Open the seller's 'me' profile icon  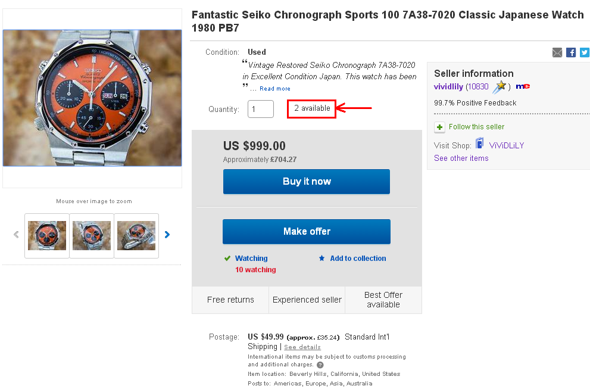pos(523,86)
